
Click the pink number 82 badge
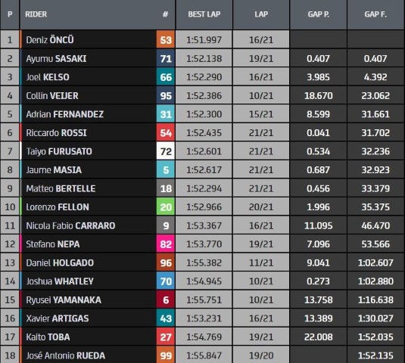click(166, 244)
